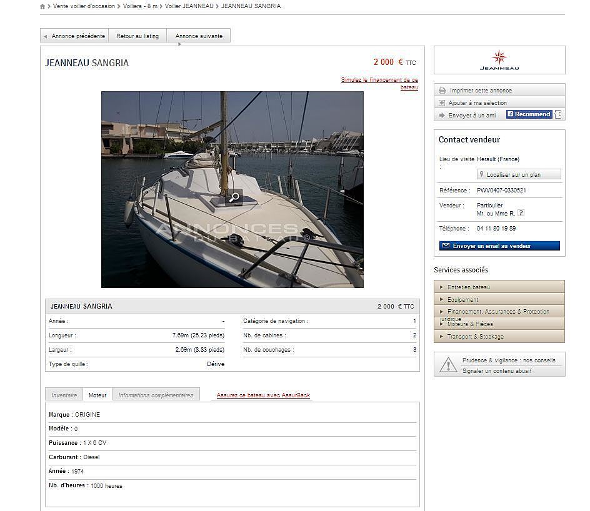590x511 pixels.
Task: Click the 2 000 € TTC price at top
Action: click(x=395, y=62)
